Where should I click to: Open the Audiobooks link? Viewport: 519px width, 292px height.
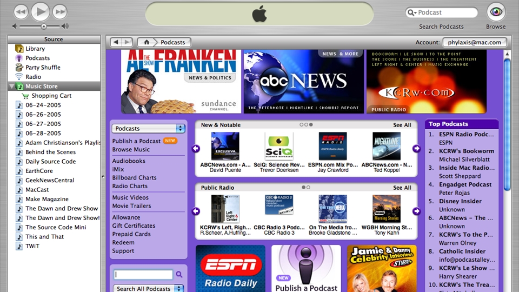click(129, 161)
